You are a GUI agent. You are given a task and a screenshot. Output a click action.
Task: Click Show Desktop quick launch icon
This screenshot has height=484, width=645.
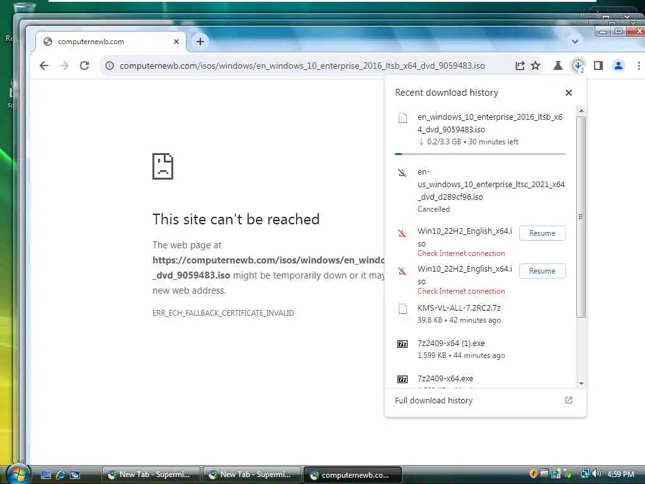click(46, 475)
